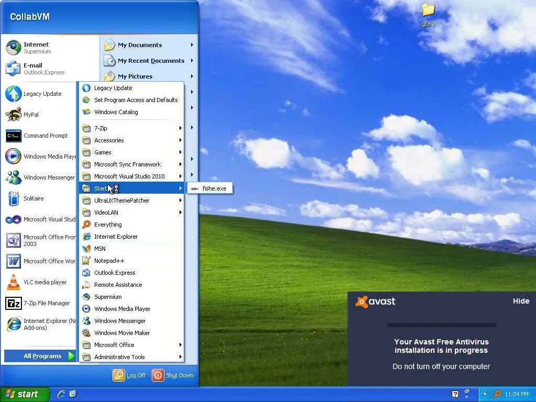536x402 pixels.
Task: Launch Solitaire card game icon
Action: (x=14, y=198)
